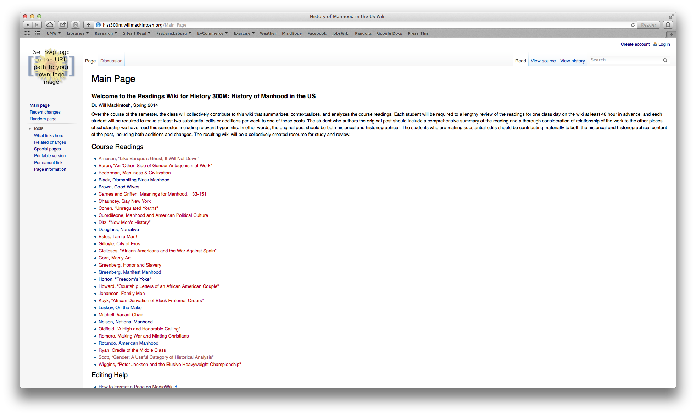Switch to the Discussion tab
This screenshot has height=416, width=696.
111,61
